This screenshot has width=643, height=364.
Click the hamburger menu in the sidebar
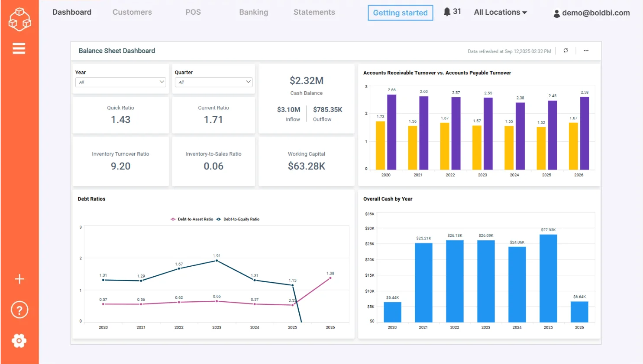click(x=19, y=48)
